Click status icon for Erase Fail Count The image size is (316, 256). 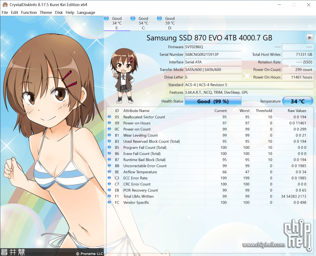point(109,153)
